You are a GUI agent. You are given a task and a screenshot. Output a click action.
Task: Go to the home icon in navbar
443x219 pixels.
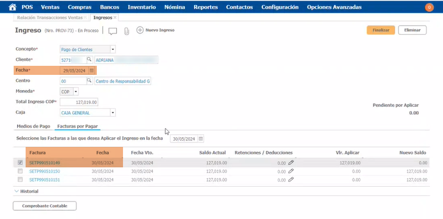(x=13, y=7)
